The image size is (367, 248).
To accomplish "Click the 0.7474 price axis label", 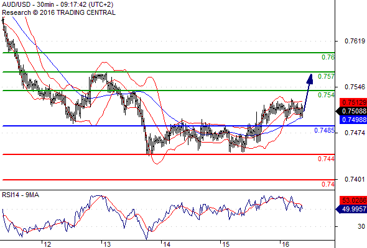I will pos(355,133).
